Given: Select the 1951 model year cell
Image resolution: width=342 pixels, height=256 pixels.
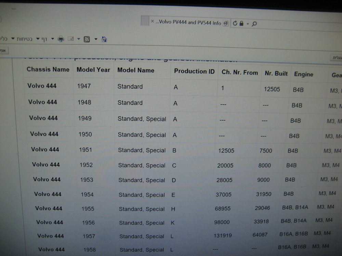Looking at the screenshot, I should 85,150.
